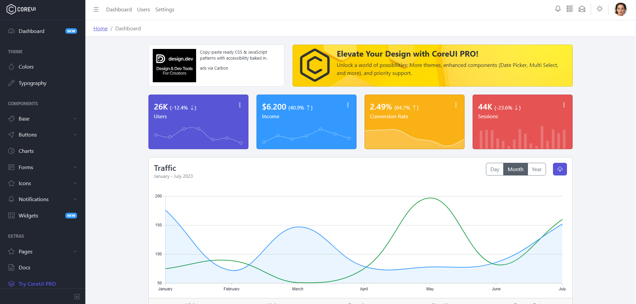Click the Colors droplet icon
The image size is (636, 304).
11,67
